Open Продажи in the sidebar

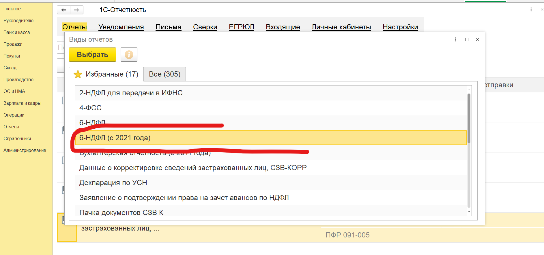pyautogui.click(x=13, y=44)
